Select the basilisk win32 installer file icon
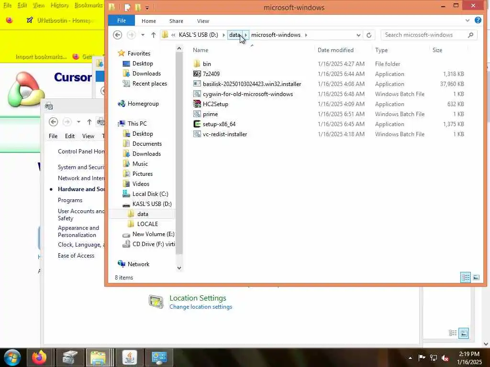Viewport: 490px width, 367px height. pos(197,84)
